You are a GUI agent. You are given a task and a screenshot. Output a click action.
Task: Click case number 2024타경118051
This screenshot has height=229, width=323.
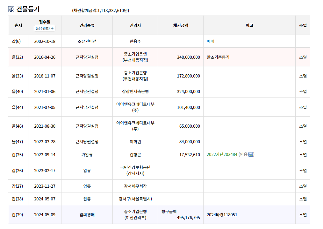pos(222,215)
